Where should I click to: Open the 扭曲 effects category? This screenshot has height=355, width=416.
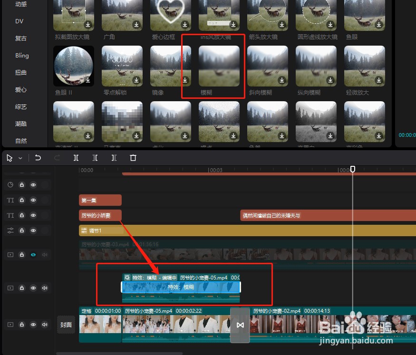tap(21, 72)
